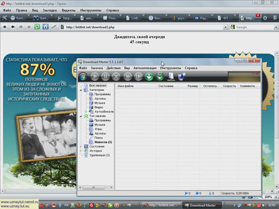This screenshot has height=209, width=279.
Task: Click the green reload button in Opera
Action: [37, 27]
